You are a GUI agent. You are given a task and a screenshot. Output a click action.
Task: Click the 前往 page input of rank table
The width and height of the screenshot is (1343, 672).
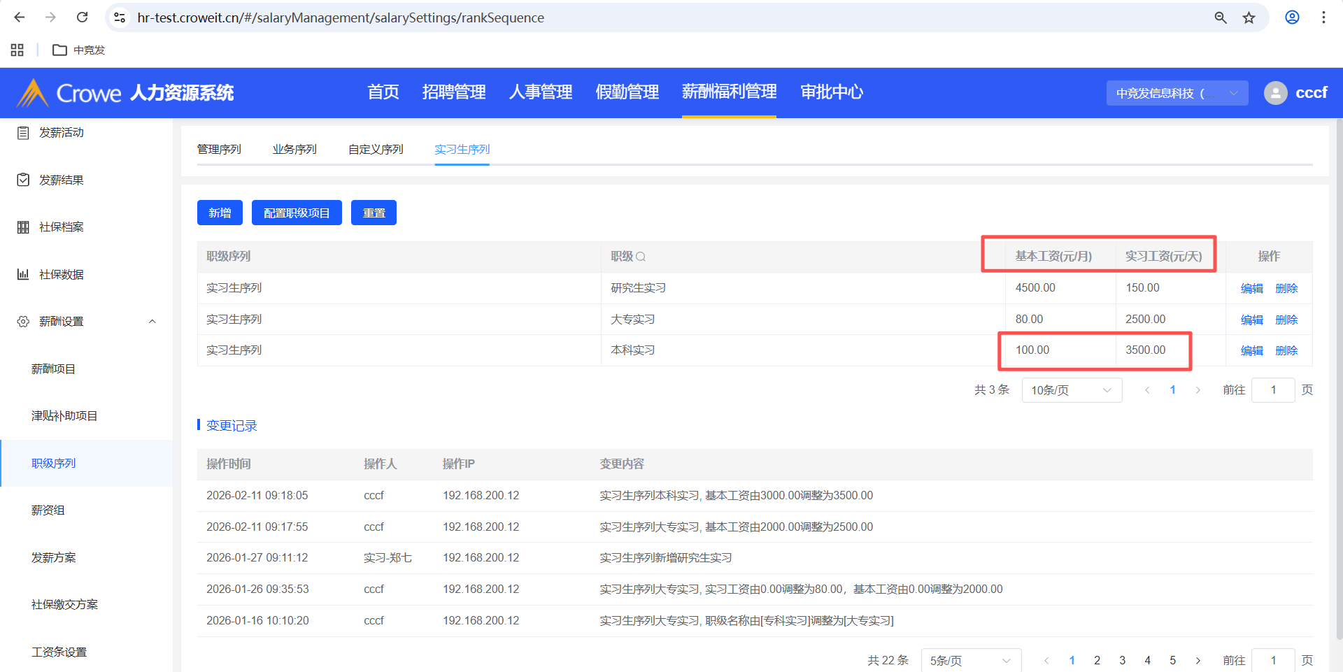pos(1272,390)
